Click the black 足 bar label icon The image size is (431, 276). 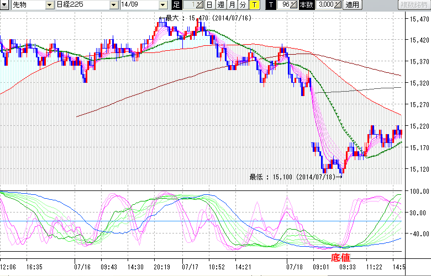click(176, 5)
